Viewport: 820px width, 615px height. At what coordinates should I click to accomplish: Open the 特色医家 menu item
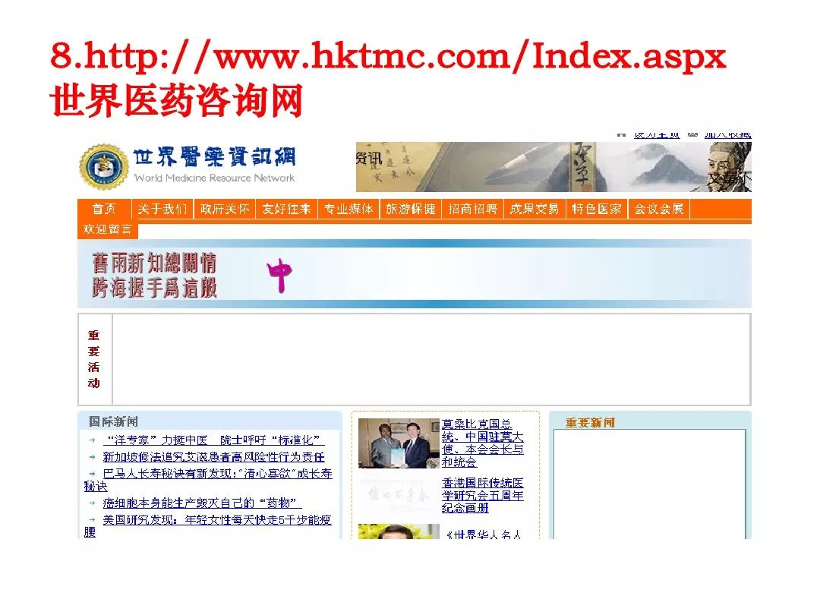click(x=596, y=210)
